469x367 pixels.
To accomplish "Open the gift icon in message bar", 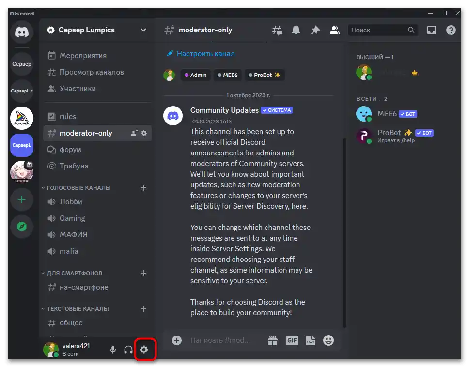I will point(273,340).
